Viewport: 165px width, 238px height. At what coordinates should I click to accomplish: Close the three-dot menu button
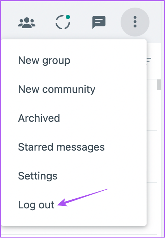point(135,22)
